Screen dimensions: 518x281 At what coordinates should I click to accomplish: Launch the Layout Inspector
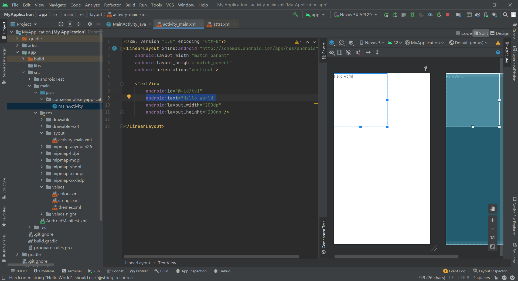pyautogui.click(x=493, y=271)
